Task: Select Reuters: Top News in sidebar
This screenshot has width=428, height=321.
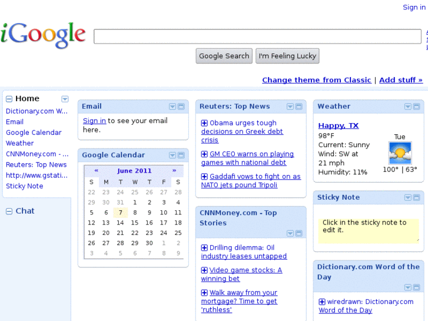Action: click(x=37, y=165)
